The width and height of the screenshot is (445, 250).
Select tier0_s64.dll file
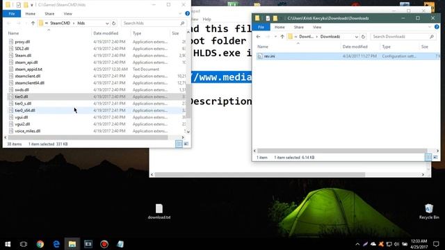coord(25,110)
